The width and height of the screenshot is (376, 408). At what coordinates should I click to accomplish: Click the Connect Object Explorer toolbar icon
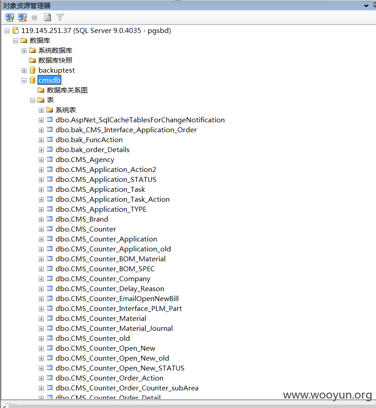pos(9,18)
